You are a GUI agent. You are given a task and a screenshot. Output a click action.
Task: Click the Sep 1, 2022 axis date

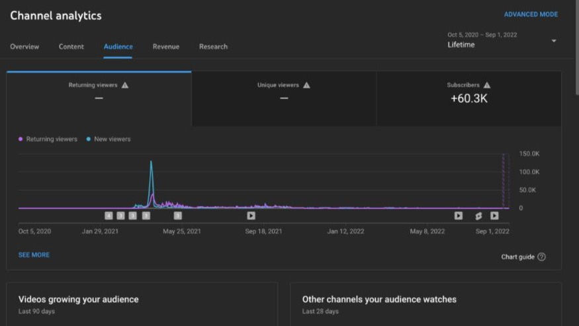(492, 232)
